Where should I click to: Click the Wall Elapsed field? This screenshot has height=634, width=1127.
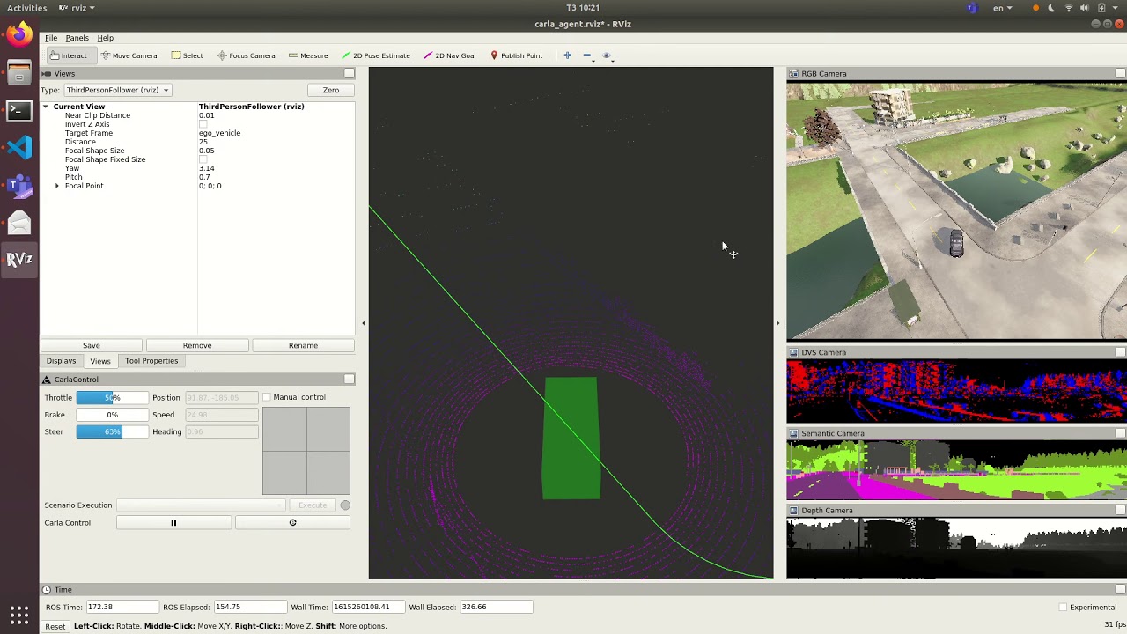496,607
